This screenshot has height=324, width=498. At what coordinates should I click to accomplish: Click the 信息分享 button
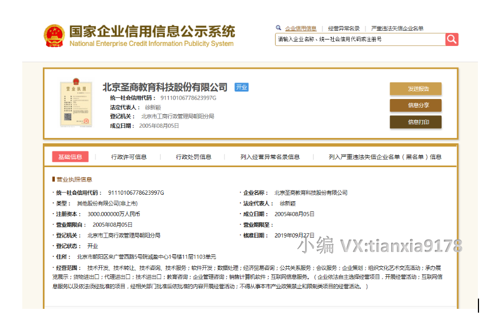coord(416,105)
